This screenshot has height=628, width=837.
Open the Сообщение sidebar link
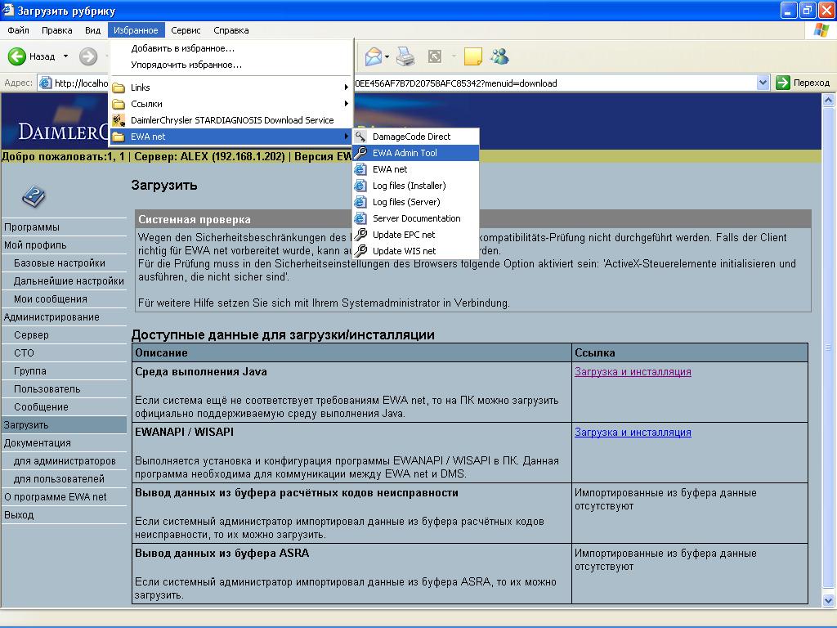click(41, 407)
